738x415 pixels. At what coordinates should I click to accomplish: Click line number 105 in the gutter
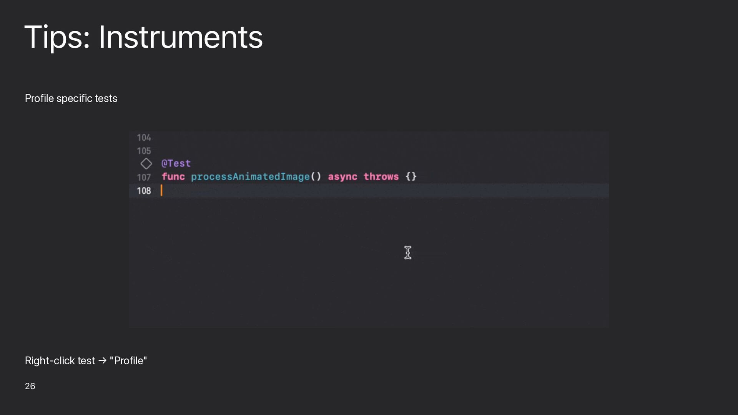coord(144,151)
